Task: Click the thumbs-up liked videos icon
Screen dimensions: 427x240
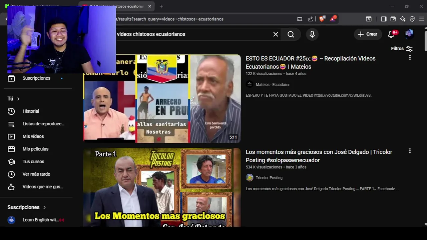Action: tap(11, 187)
